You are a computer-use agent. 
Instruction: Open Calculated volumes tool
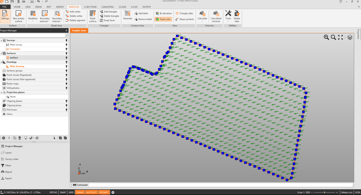click(216, 14)
